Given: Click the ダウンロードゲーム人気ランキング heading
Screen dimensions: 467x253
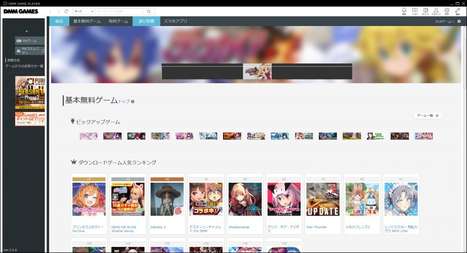Looking at the screenshot, I should (x=117, y=163).
